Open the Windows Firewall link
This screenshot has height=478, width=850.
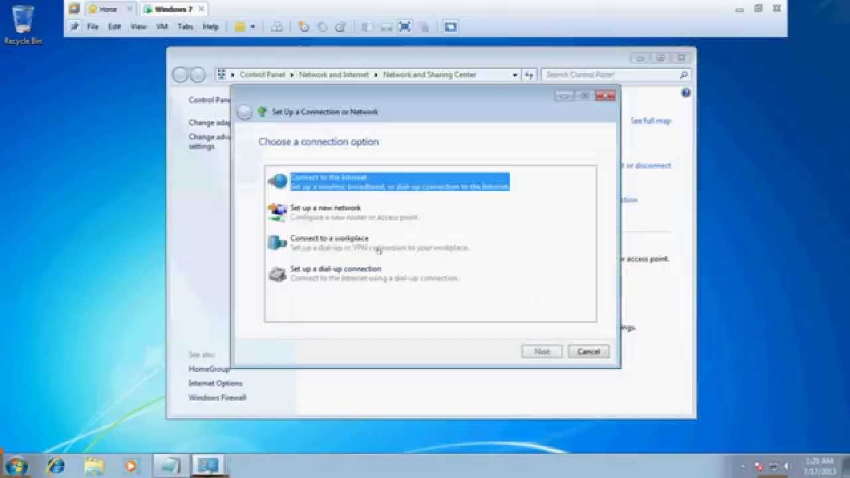[217, 398]
